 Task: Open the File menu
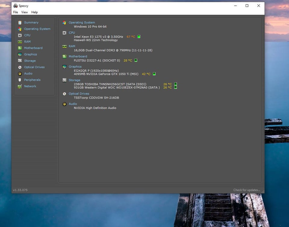(x=16, y=12)
